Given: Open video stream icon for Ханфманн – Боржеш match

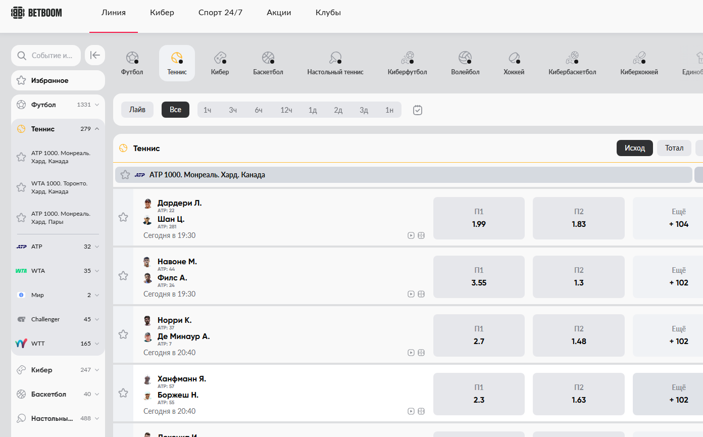Looking at the screenshot, I should pyautogui.click(x=411, y=411).
